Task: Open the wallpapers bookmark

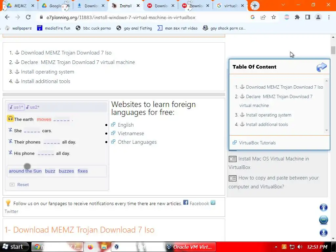Action: click(x=18, y=28)
